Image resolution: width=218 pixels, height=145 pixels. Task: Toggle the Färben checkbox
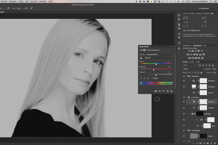pos(152,78)
